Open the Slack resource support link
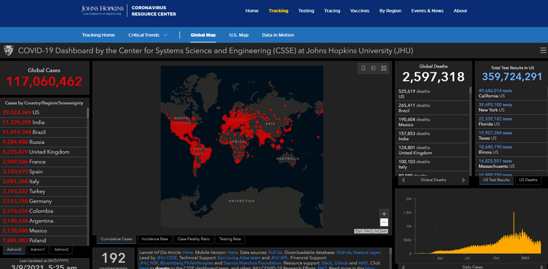This screenshot has height=269, width=548. pyautogui.click(x=326, y=262)
